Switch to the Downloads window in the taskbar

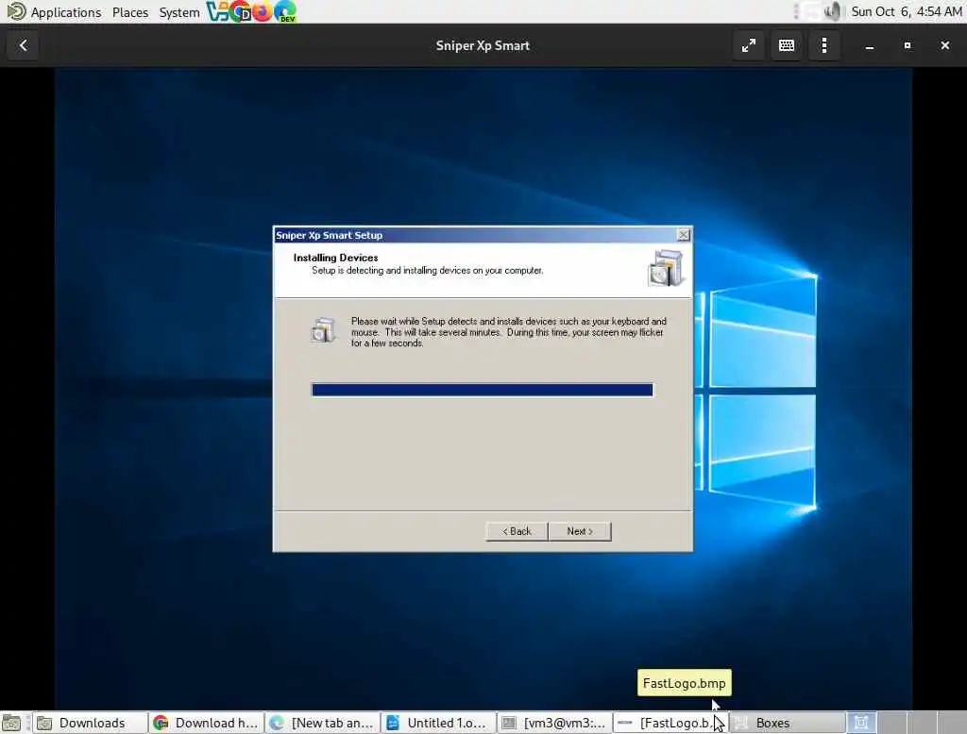coord(90,723)
